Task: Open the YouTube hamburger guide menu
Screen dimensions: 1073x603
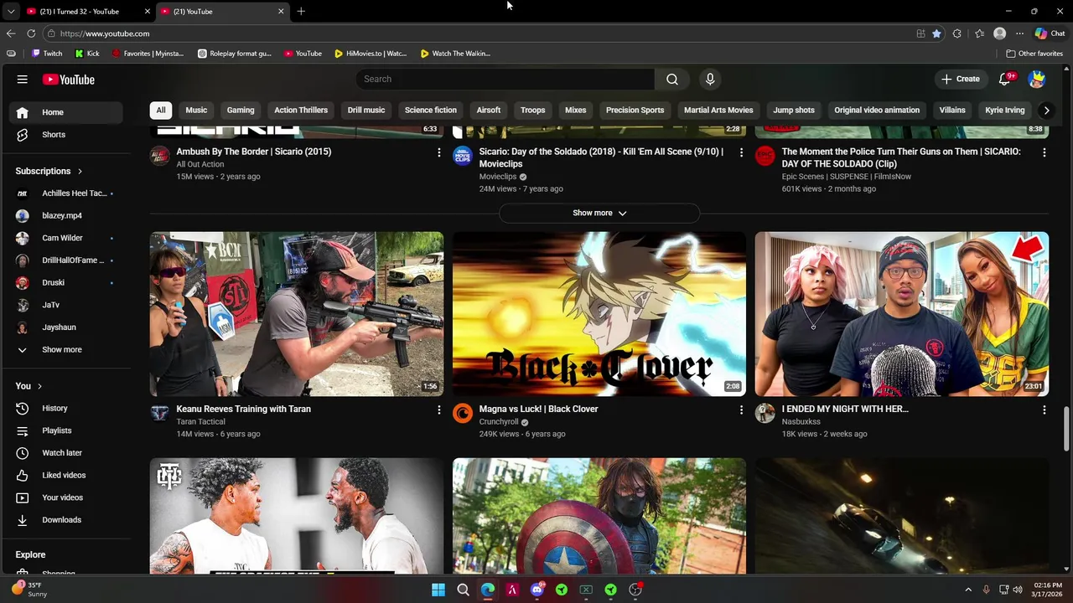Action: pyautogui.click(x=22, y=80)
